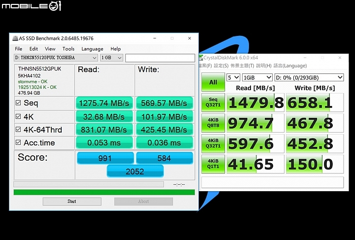
Task: Run the 4KiB Q8T8 test
Action: pos(213,123)
